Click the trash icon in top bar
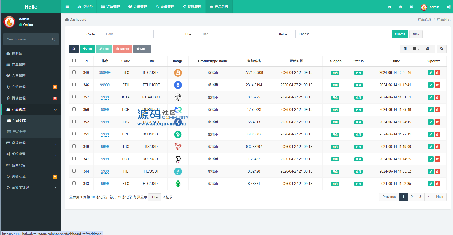The width and height of the screenshot is (453, 235). coord(400,7)
